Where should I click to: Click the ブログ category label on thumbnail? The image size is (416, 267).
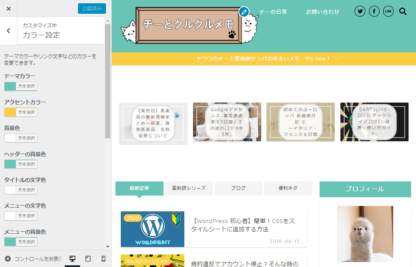click(133, 218)
